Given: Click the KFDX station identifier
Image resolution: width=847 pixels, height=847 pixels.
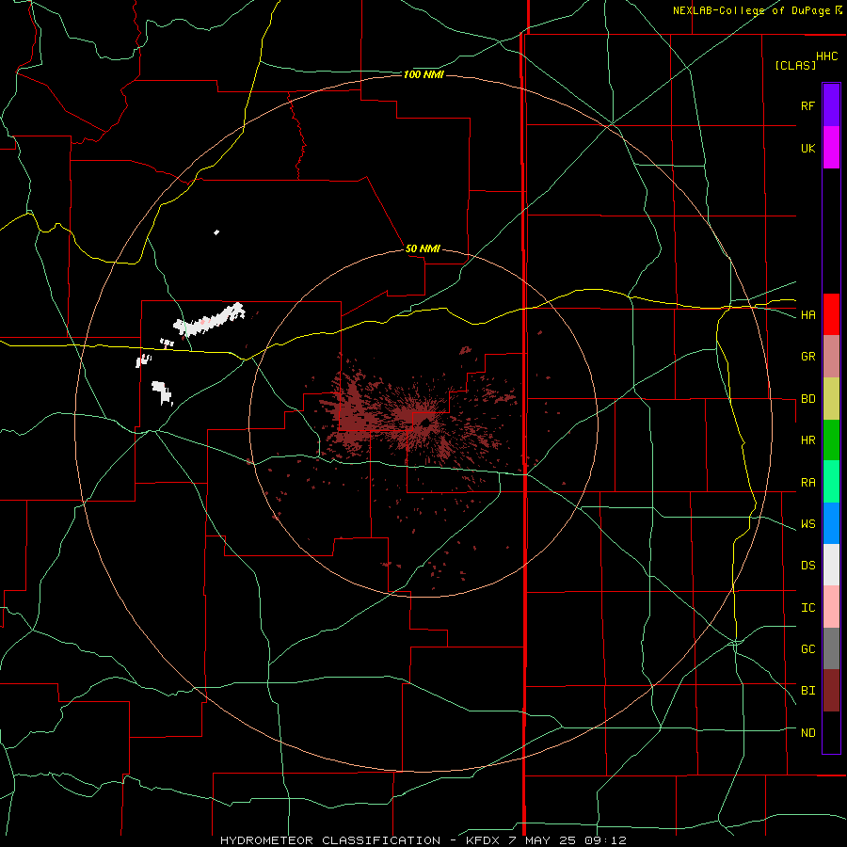Looking at the screenshot, I should tap(485, 840).
